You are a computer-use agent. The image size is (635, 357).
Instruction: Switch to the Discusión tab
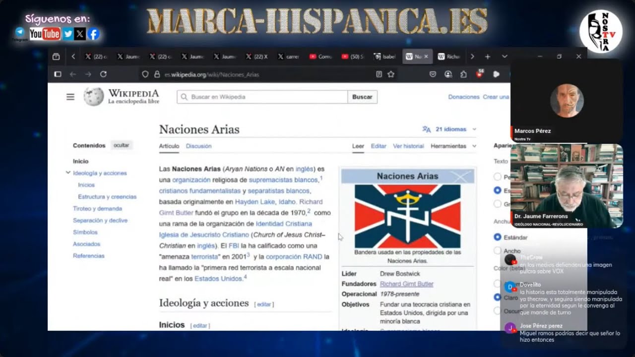pyautogui.click(x=198, y=146)
